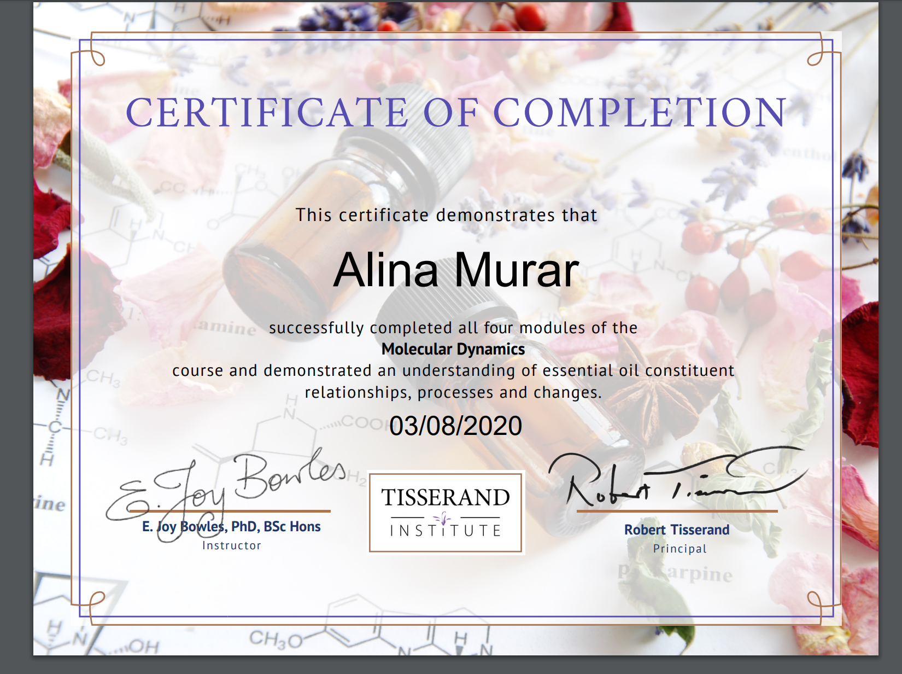Click the Molecular Dynamics course title

tap(453, 349)
